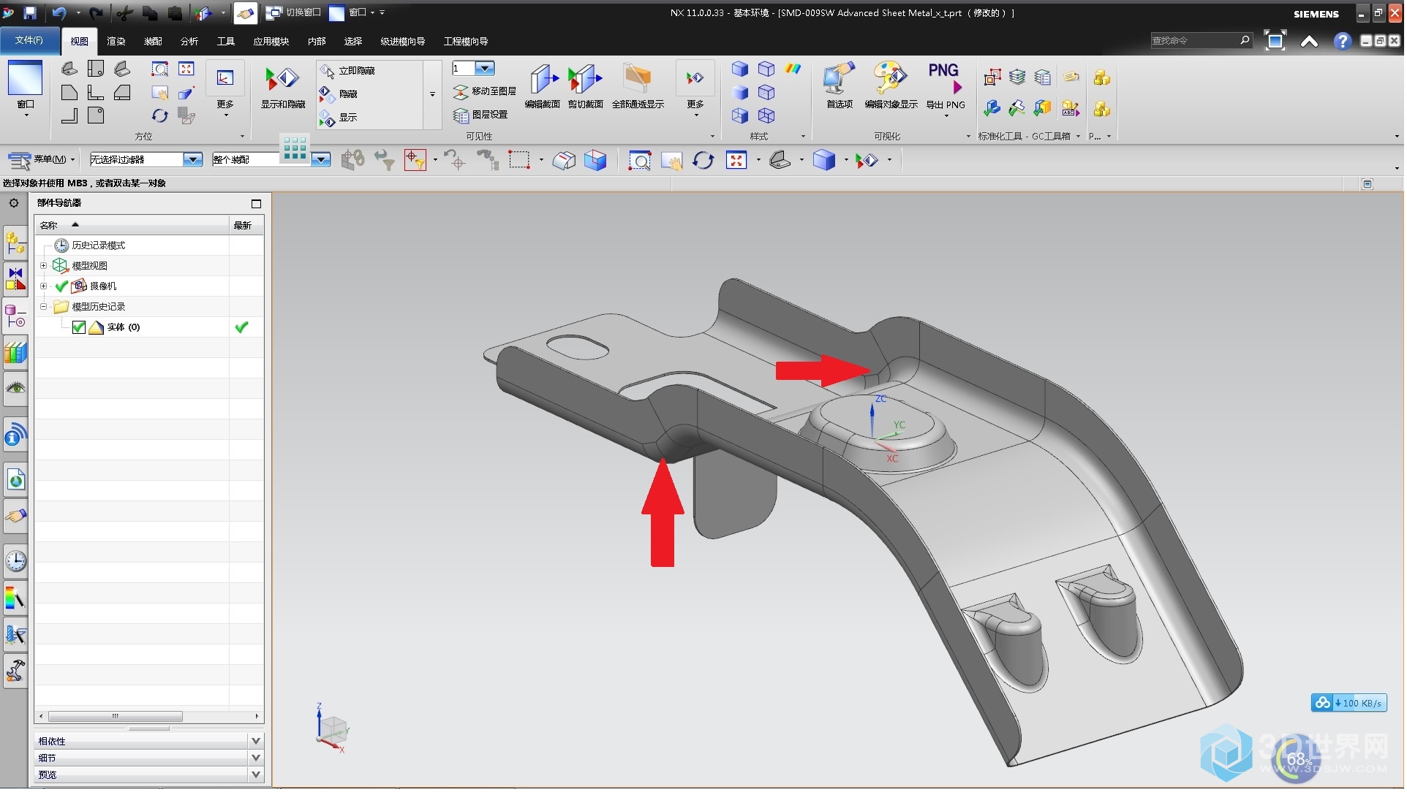Click the Pan hand icon in ribbon
The width and height of the screenshot is (1407, 792).
[x=159, y=93]
